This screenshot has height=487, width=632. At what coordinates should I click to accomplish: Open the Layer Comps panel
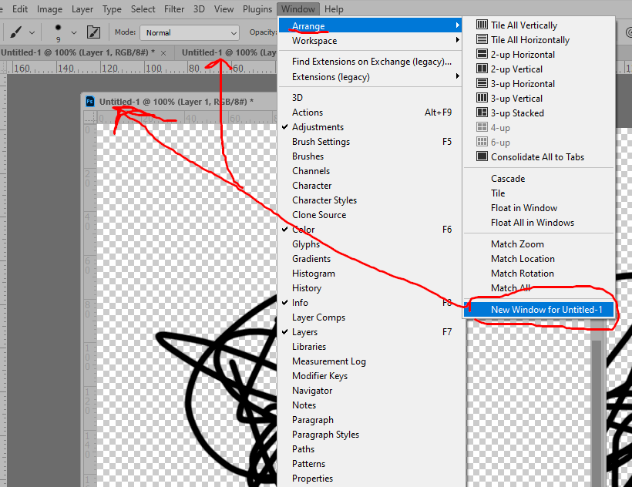(370, 317)
